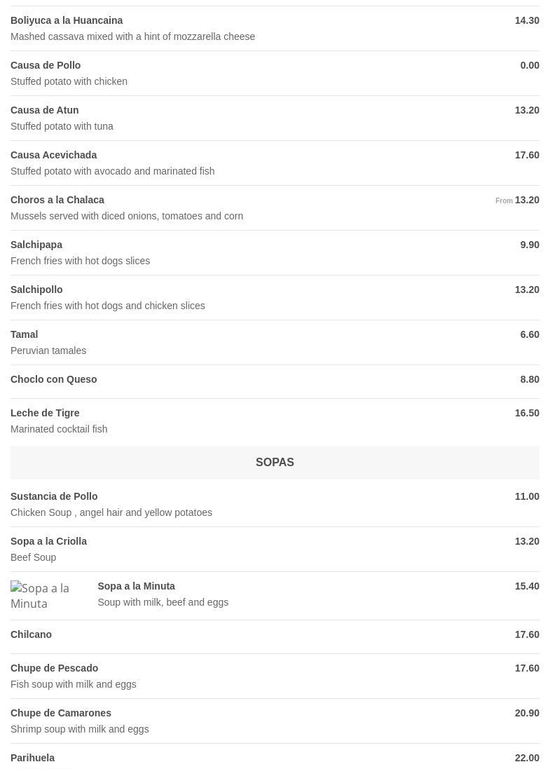550x769 pixels.
Task: Select the Salchipapa menu item
Action: [x=36, y=245]
